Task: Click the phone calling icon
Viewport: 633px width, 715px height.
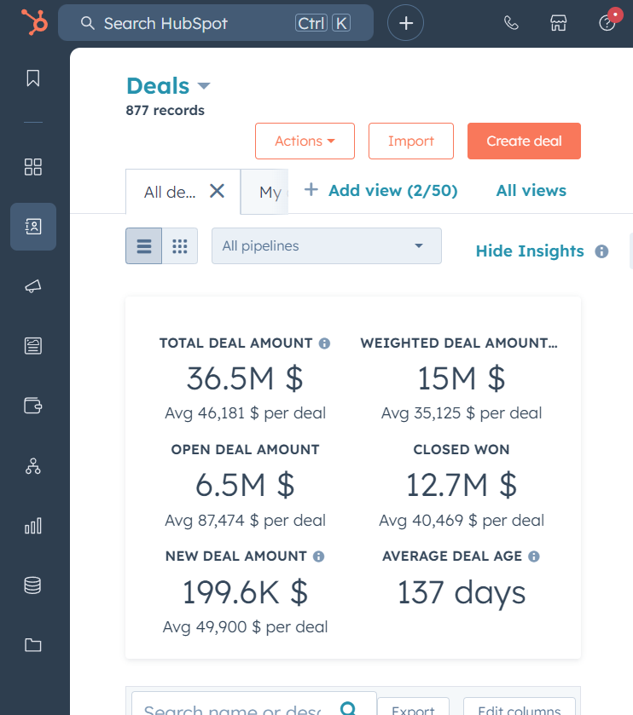Action: [511, 23]
